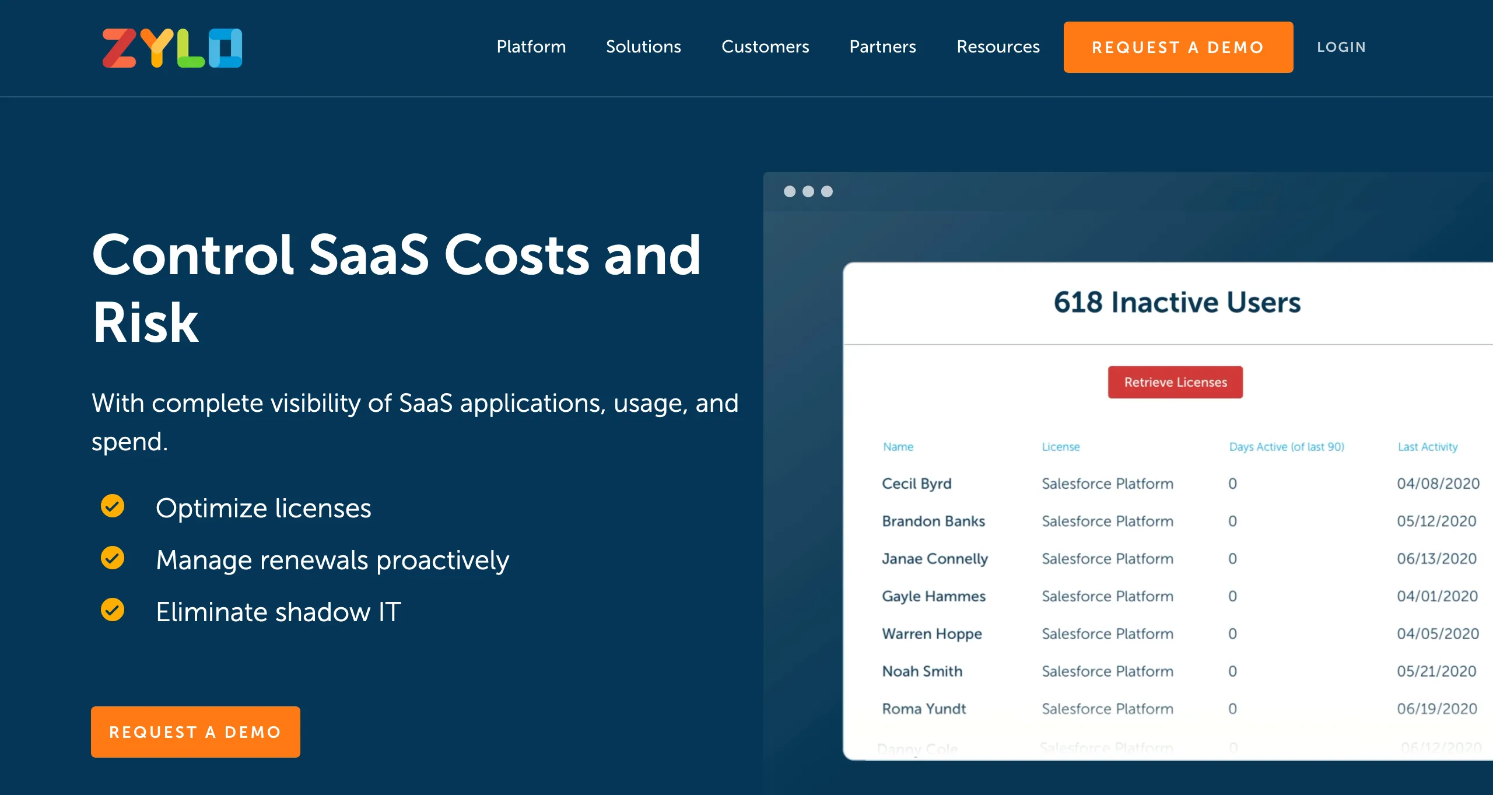
Task: Click the License column header
Action: [1061, 447]
